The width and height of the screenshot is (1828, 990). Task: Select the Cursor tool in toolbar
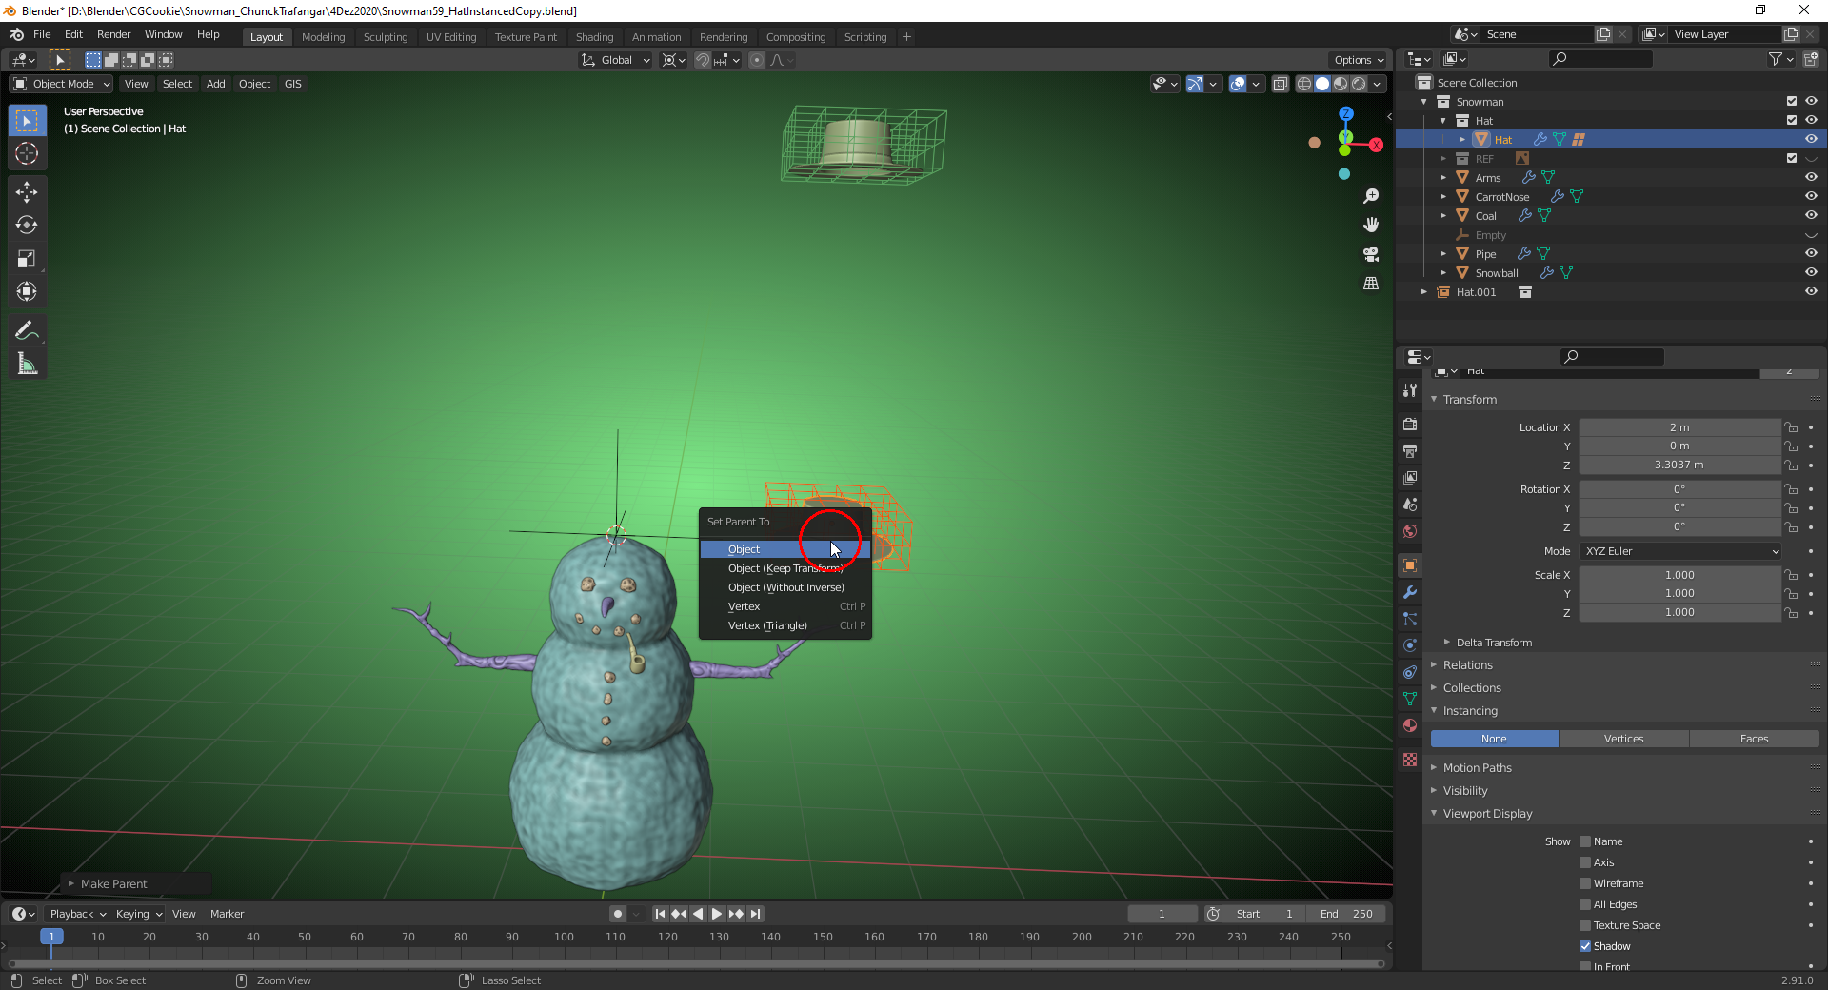tap(27, 153)
